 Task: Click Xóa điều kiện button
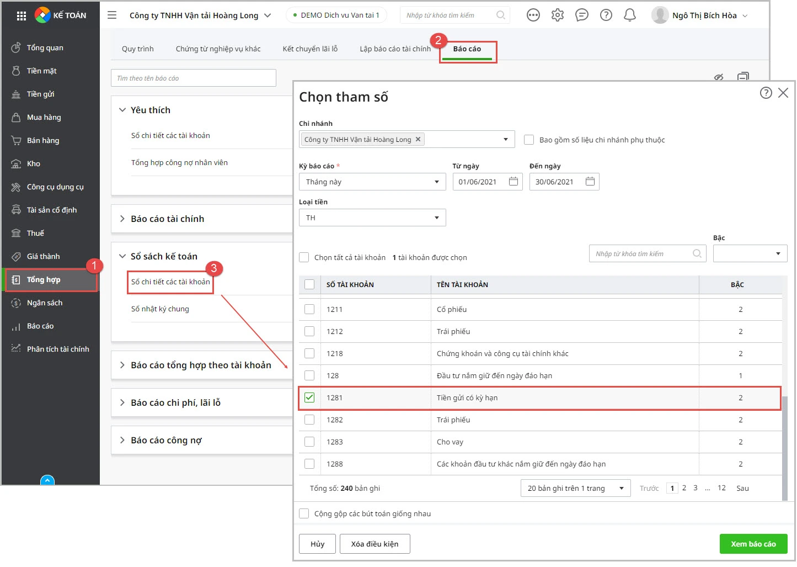pos(375,544)
